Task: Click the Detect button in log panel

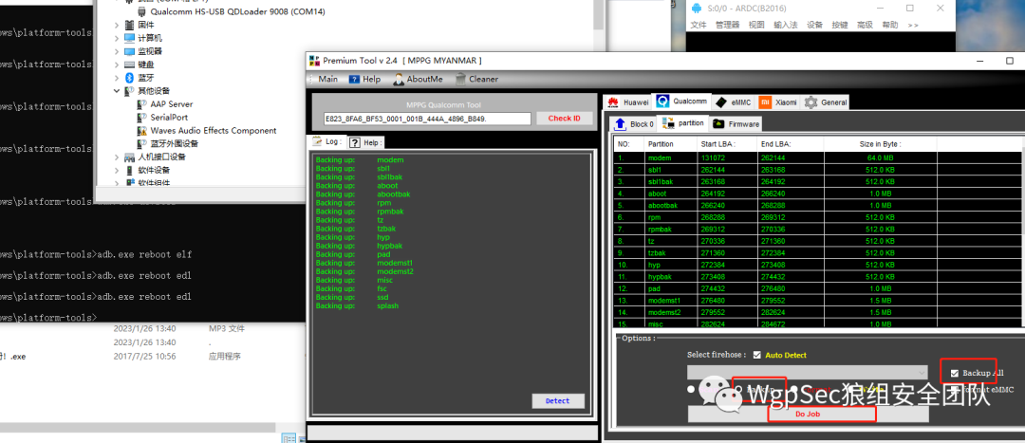Action: pyautogui.click(x=558, y=401)
